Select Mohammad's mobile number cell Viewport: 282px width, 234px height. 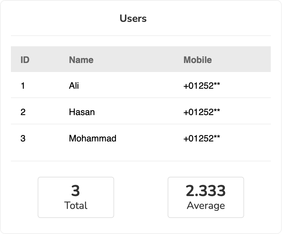point(202,138)
